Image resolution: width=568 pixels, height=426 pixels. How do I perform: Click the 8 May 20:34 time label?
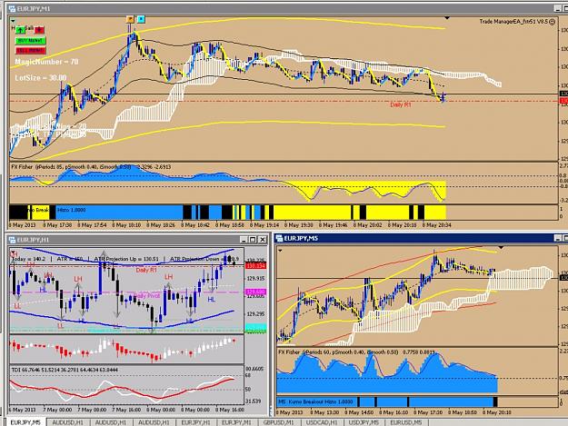pyautogui.click(x=436, y=224)
